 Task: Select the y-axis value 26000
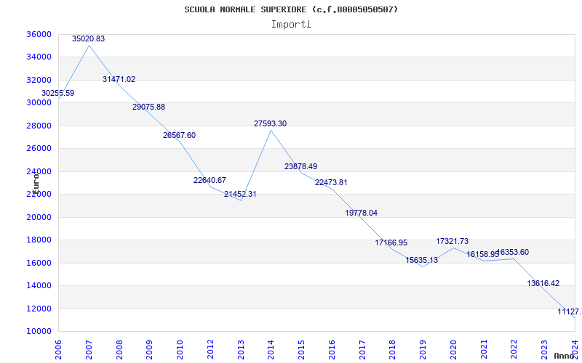39,149
